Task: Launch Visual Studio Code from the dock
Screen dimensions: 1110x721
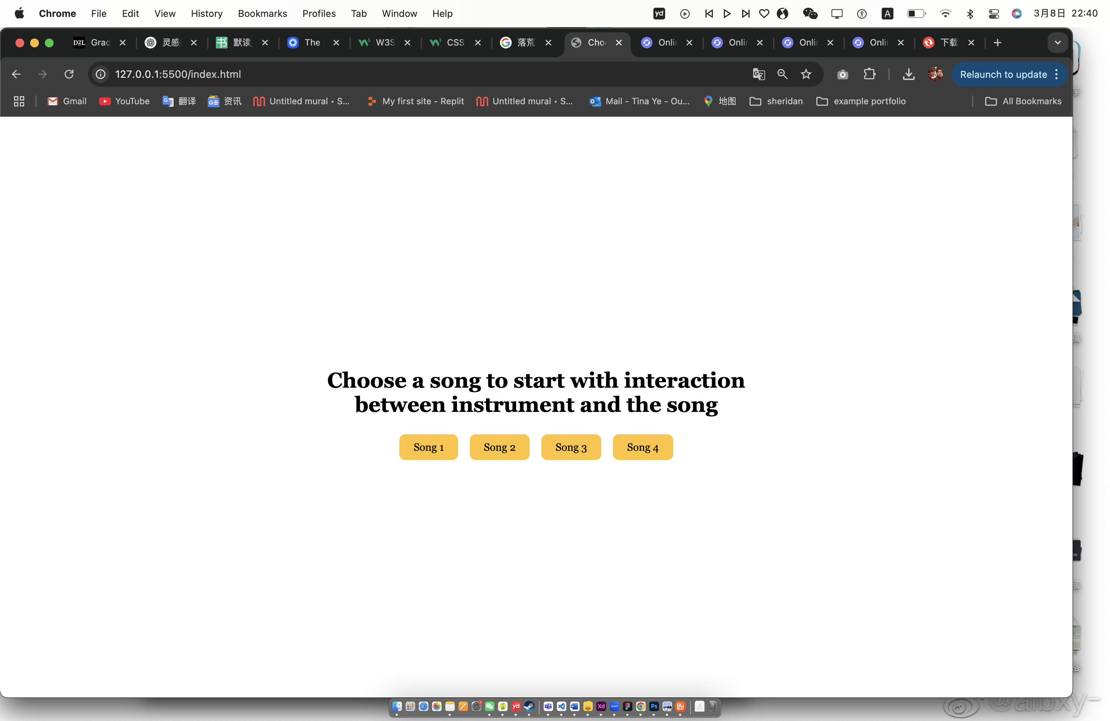Action: click(561, 706)
